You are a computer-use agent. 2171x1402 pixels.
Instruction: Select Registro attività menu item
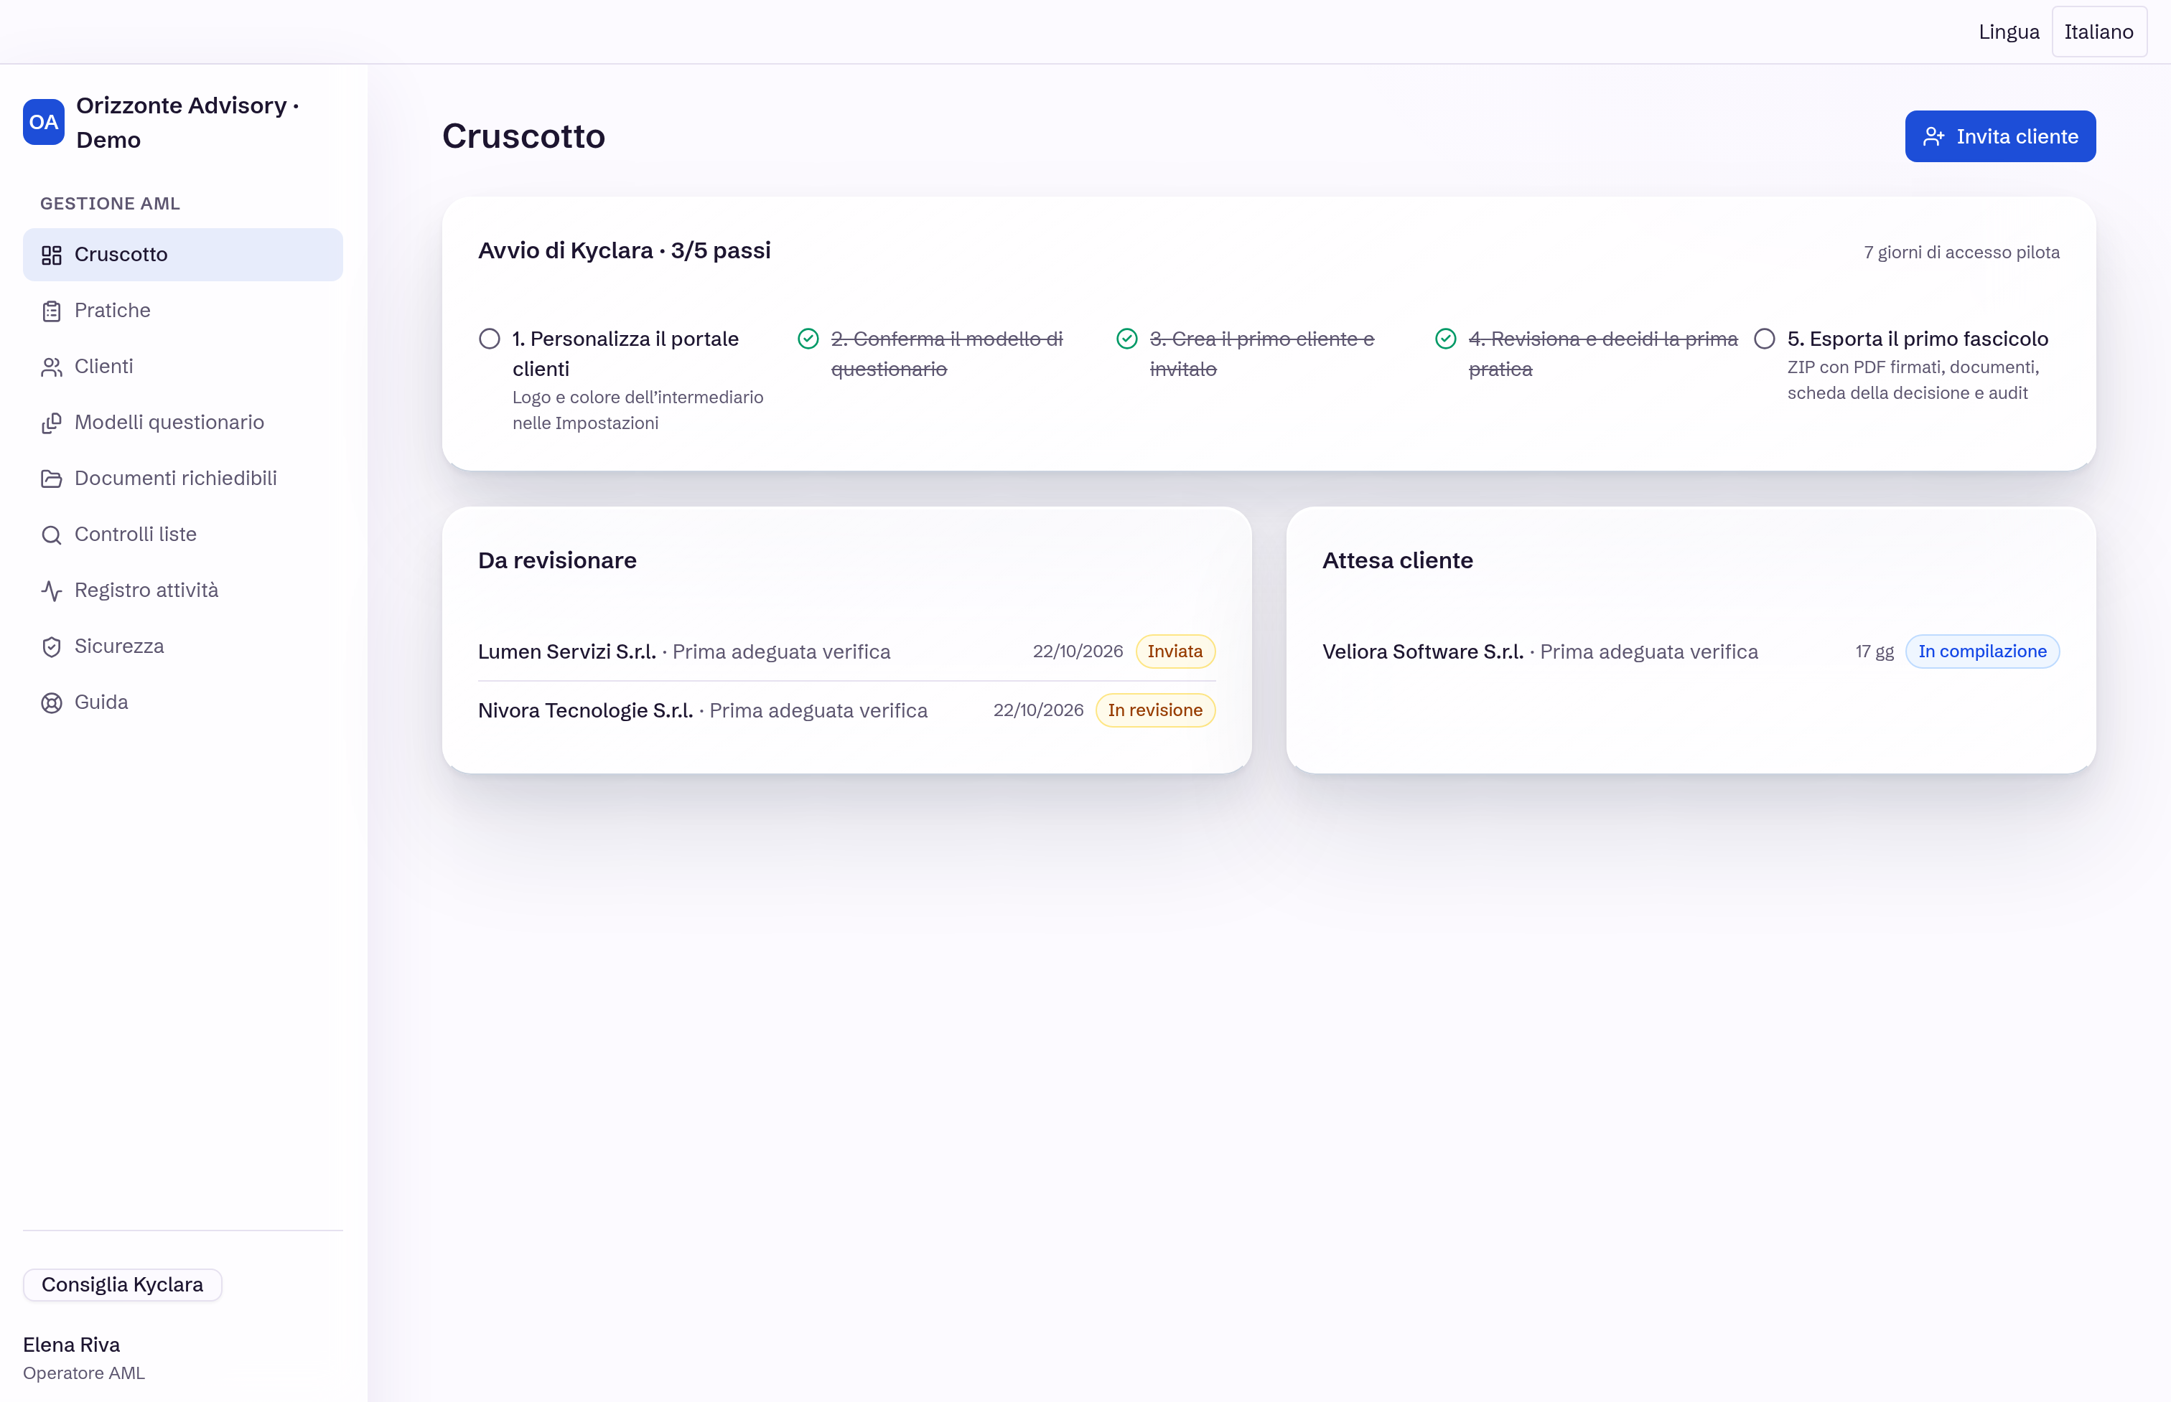pos(183,591)
